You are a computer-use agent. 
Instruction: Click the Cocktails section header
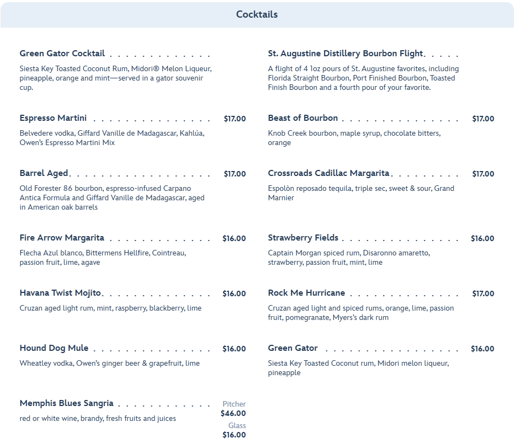[257, 14]
